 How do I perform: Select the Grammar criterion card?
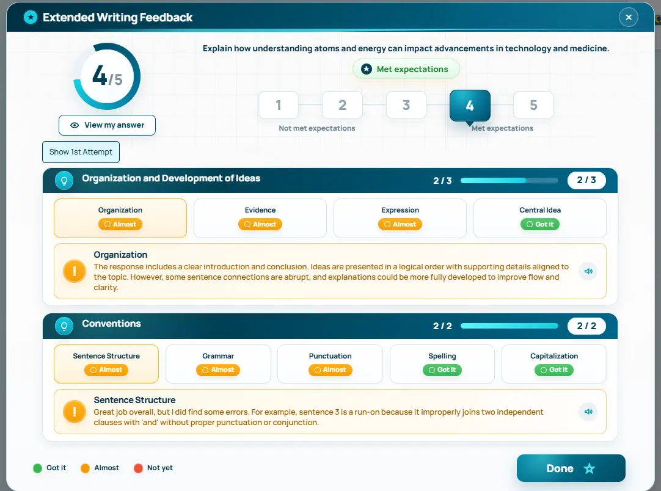pyautogui.click(x=218, y=364)
